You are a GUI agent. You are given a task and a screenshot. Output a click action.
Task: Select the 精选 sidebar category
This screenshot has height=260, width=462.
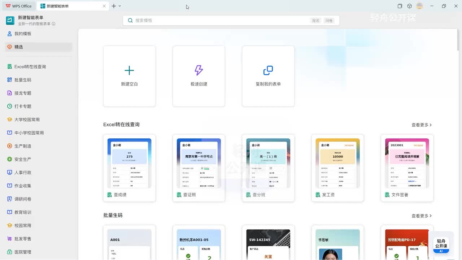click(39, 47)
